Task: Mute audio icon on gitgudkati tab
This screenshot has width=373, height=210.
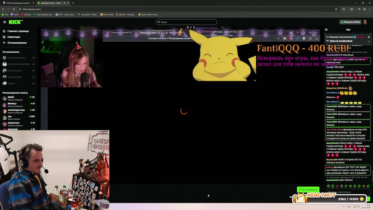Action: (64, 3)
